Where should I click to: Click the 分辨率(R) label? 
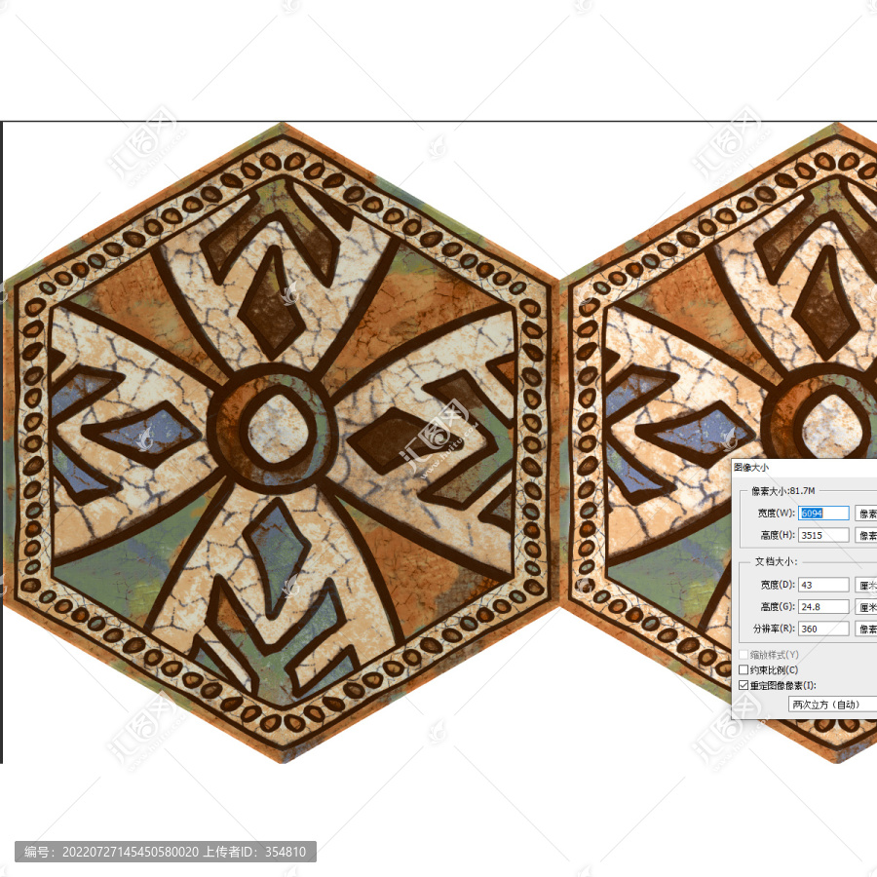point(774,629)
